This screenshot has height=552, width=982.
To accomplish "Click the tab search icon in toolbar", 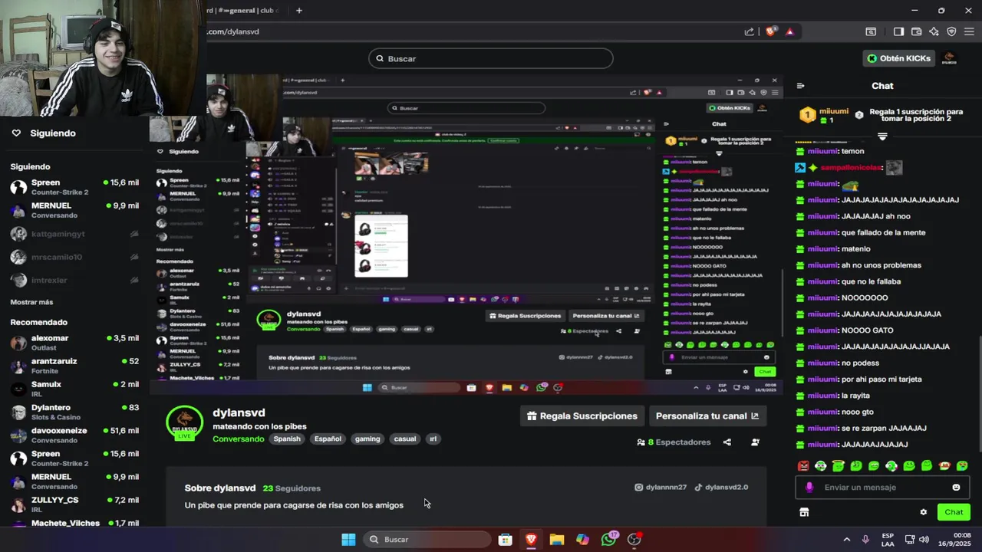I will 871,31.
